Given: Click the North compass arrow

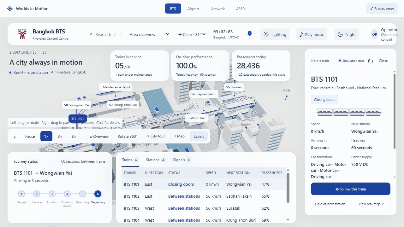Looking at the screenshot, I should (286, 98).
